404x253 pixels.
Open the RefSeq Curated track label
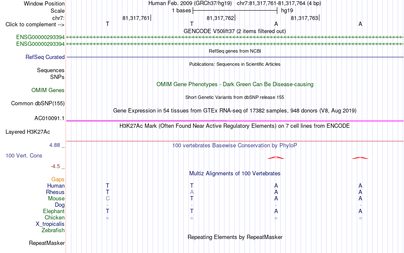point(45,57)
